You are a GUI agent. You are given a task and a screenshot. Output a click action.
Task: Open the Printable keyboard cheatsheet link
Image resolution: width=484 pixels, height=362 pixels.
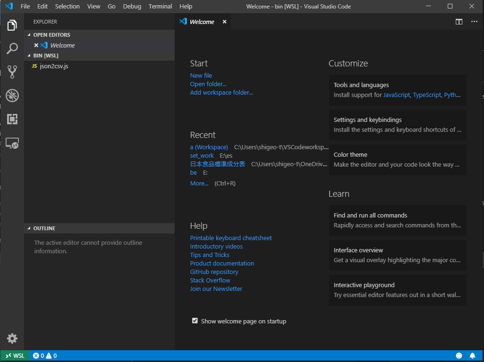(231, 238)
